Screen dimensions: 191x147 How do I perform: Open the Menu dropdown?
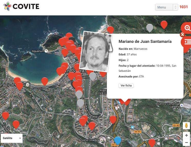166,7
